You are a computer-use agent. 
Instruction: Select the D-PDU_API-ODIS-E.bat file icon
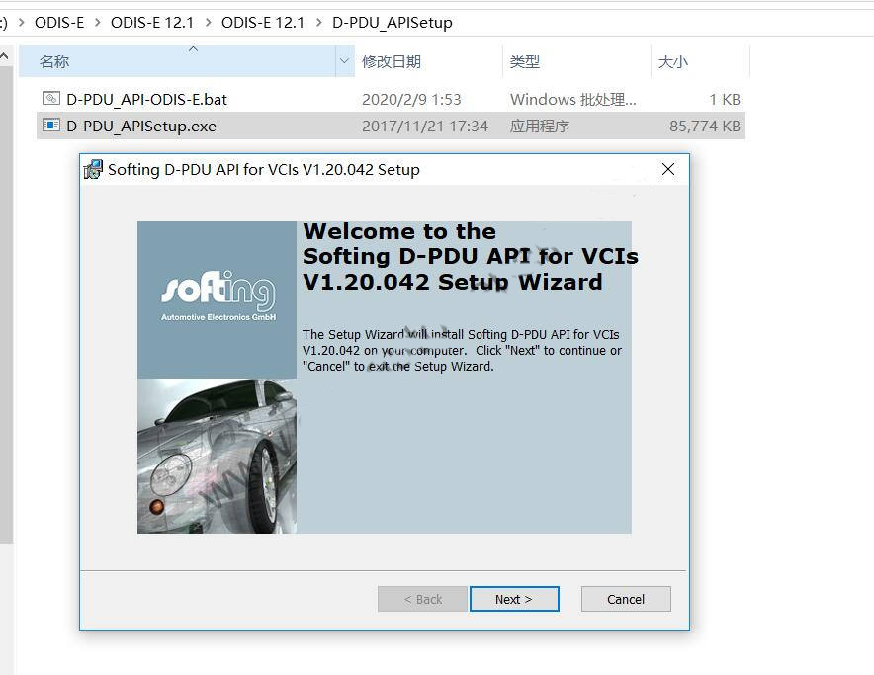coord(51,99)
